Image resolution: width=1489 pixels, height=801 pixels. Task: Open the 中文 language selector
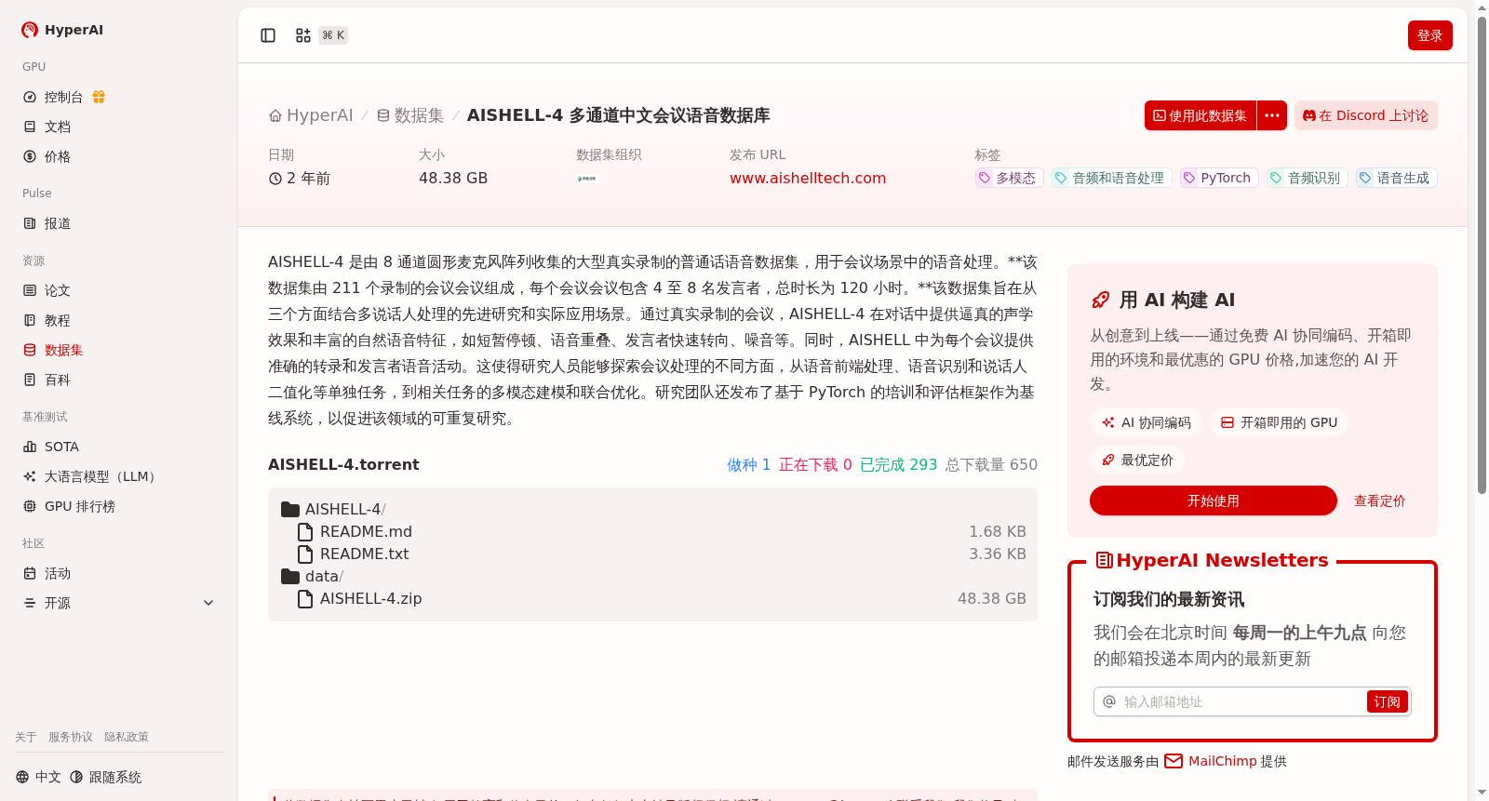click(38, 777)
